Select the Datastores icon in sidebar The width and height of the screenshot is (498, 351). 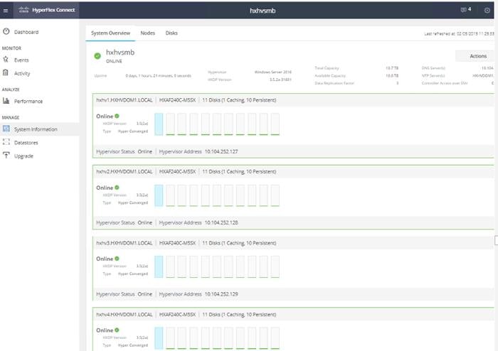[x=6, y=142]
